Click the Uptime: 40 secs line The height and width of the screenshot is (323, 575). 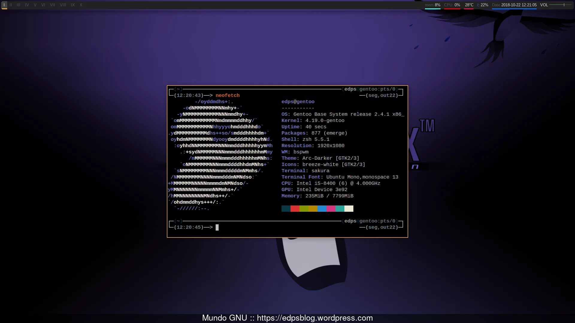point(304,127)
